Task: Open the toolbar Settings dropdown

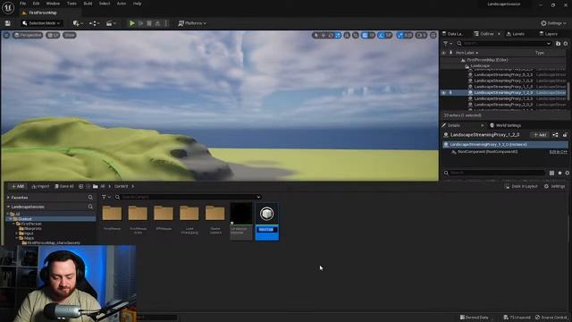Action: click(553, 23)
